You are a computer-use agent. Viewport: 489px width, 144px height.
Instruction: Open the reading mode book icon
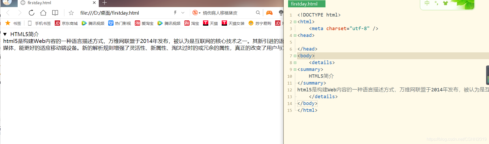(x=55, y=13)
